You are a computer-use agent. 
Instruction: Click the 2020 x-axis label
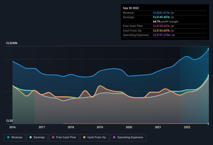click(129, 127)
